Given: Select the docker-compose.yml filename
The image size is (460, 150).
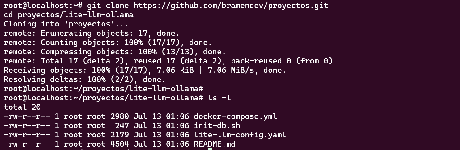Looking at the screenshot, I should point(235,116).
